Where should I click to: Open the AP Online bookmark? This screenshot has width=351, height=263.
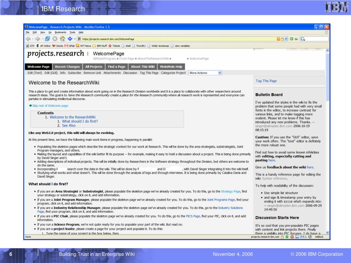click(43, 46)
